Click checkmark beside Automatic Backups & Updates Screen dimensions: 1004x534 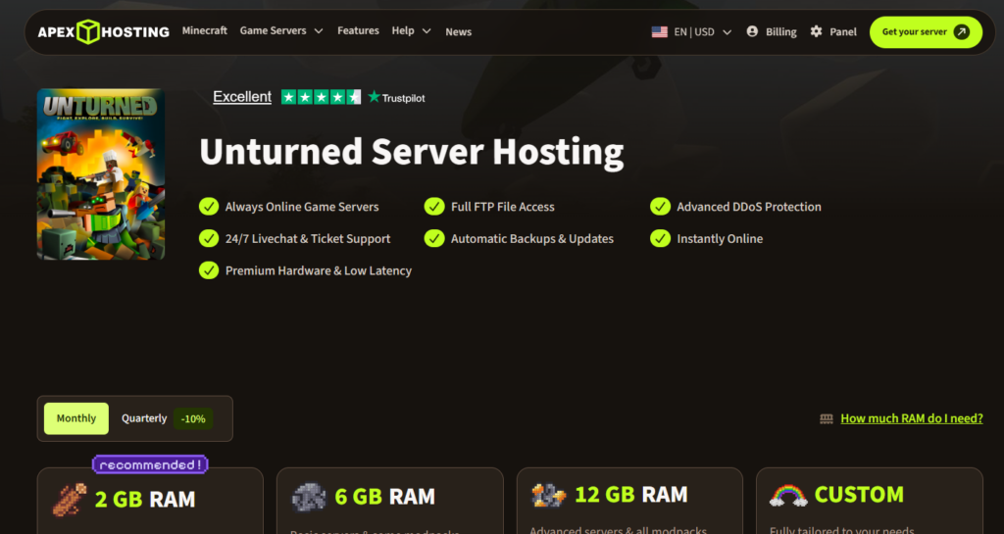[434, 238]
